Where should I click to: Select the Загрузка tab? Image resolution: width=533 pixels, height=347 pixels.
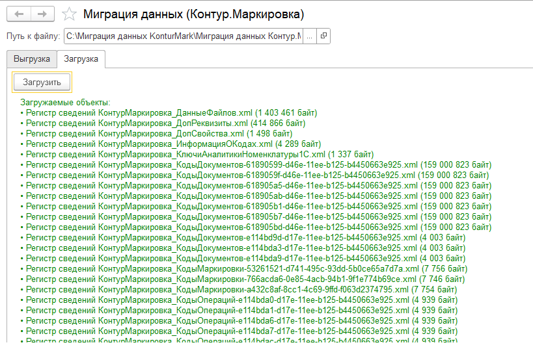pyautogui.click(x=81, y=59)
